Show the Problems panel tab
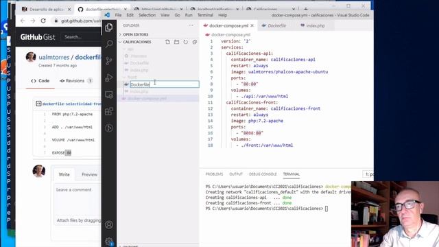This screenshot has height=247, width=439. pyautogui.click(x=214, y=174)
